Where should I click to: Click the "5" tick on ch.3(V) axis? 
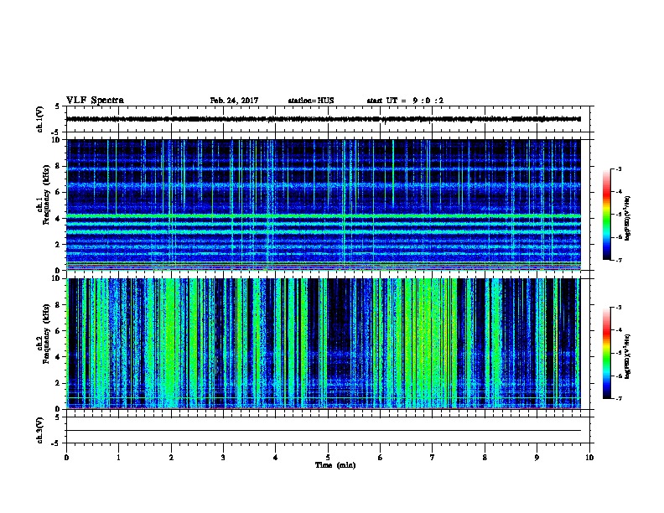coord(57,417)
